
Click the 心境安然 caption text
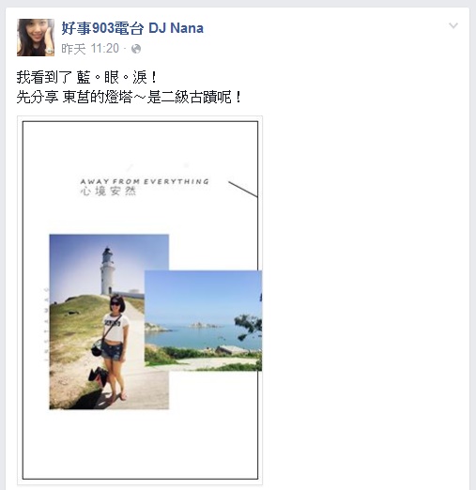(108, 191)
